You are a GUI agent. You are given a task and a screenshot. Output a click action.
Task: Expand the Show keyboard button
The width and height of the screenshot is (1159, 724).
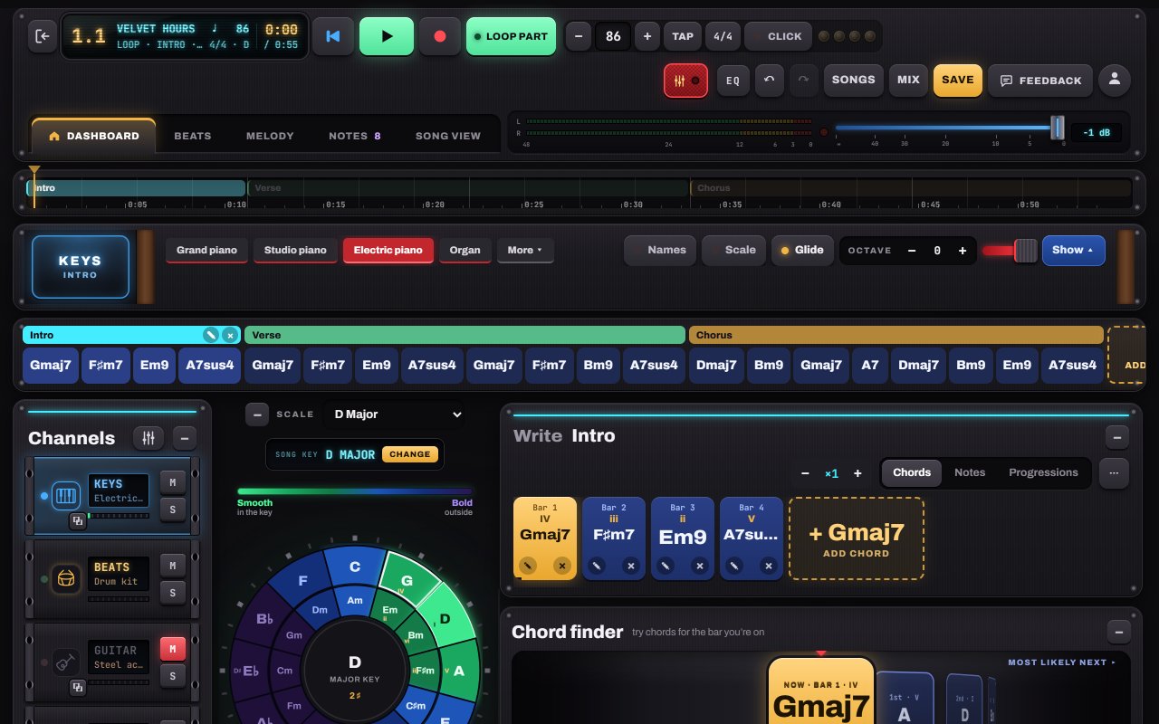coord(1073,251)
